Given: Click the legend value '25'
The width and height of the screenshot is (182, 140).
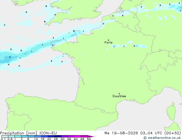Looking at the screenshot, I should tap(56, 139).
